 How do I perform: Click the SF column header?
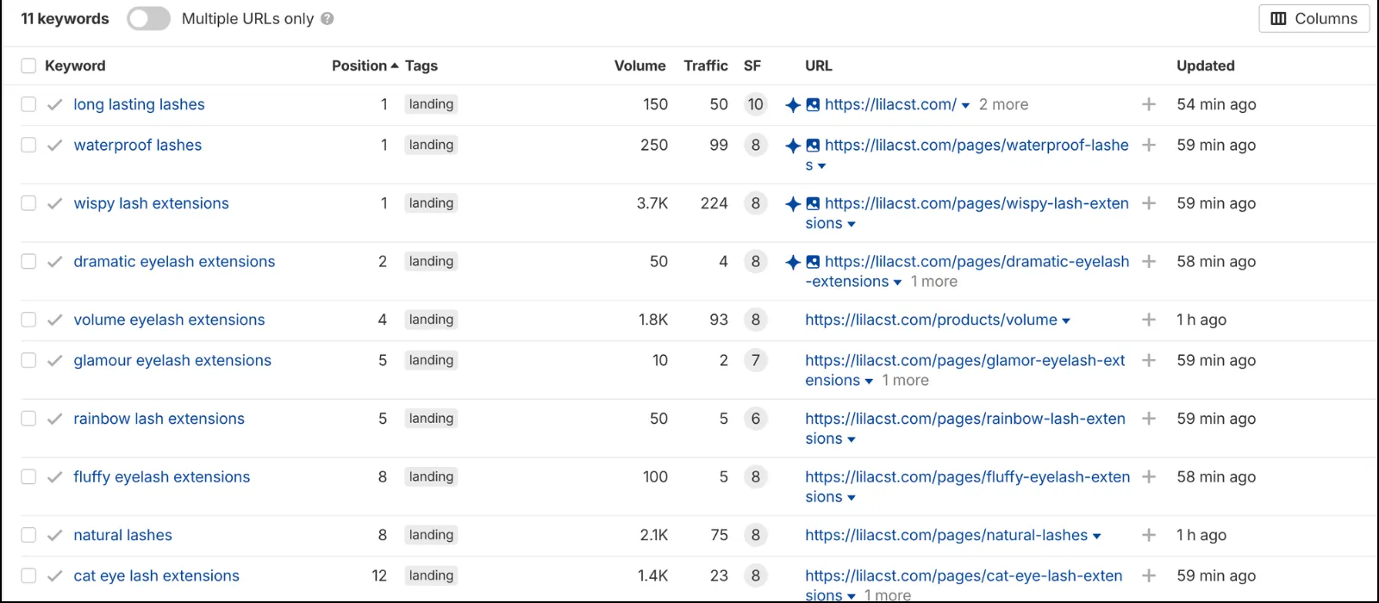click(752, 65)
